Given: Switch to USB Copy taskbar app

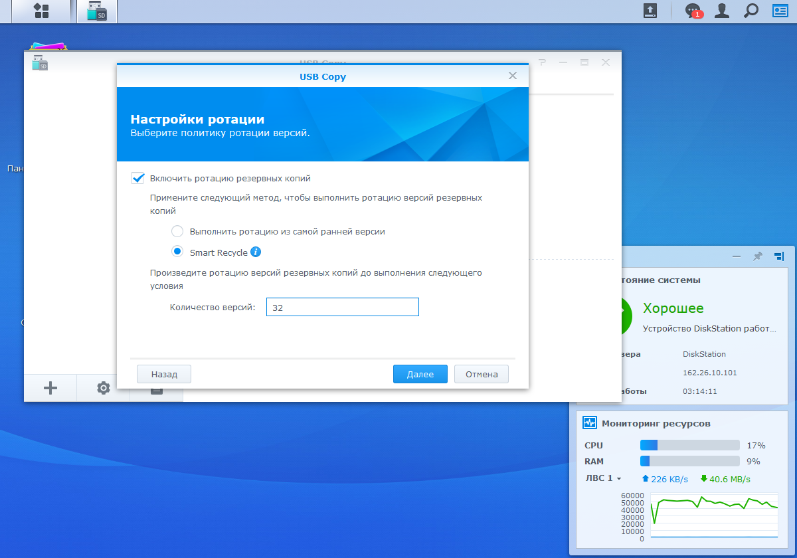Looking at the screenshot, I should coord(97,11).
